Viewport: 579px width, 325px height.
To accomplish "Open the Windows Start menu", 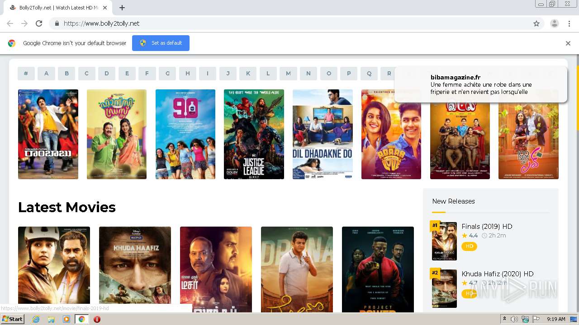I will click(13, 319).
